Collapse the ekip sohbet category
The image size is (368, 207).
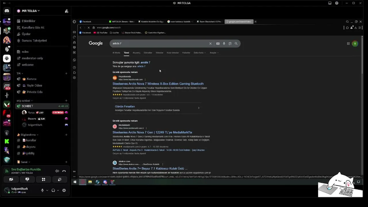[x=24, y=101]
